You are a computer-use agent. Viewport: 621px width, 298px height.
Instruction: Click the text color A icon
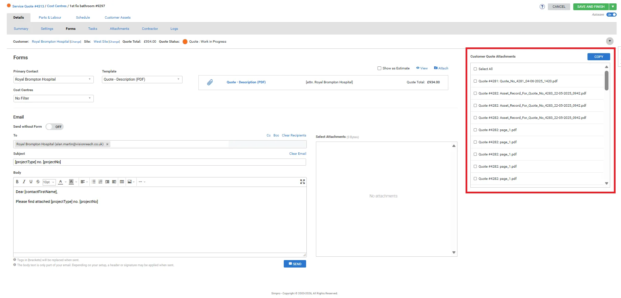click(x=61, y=182)
